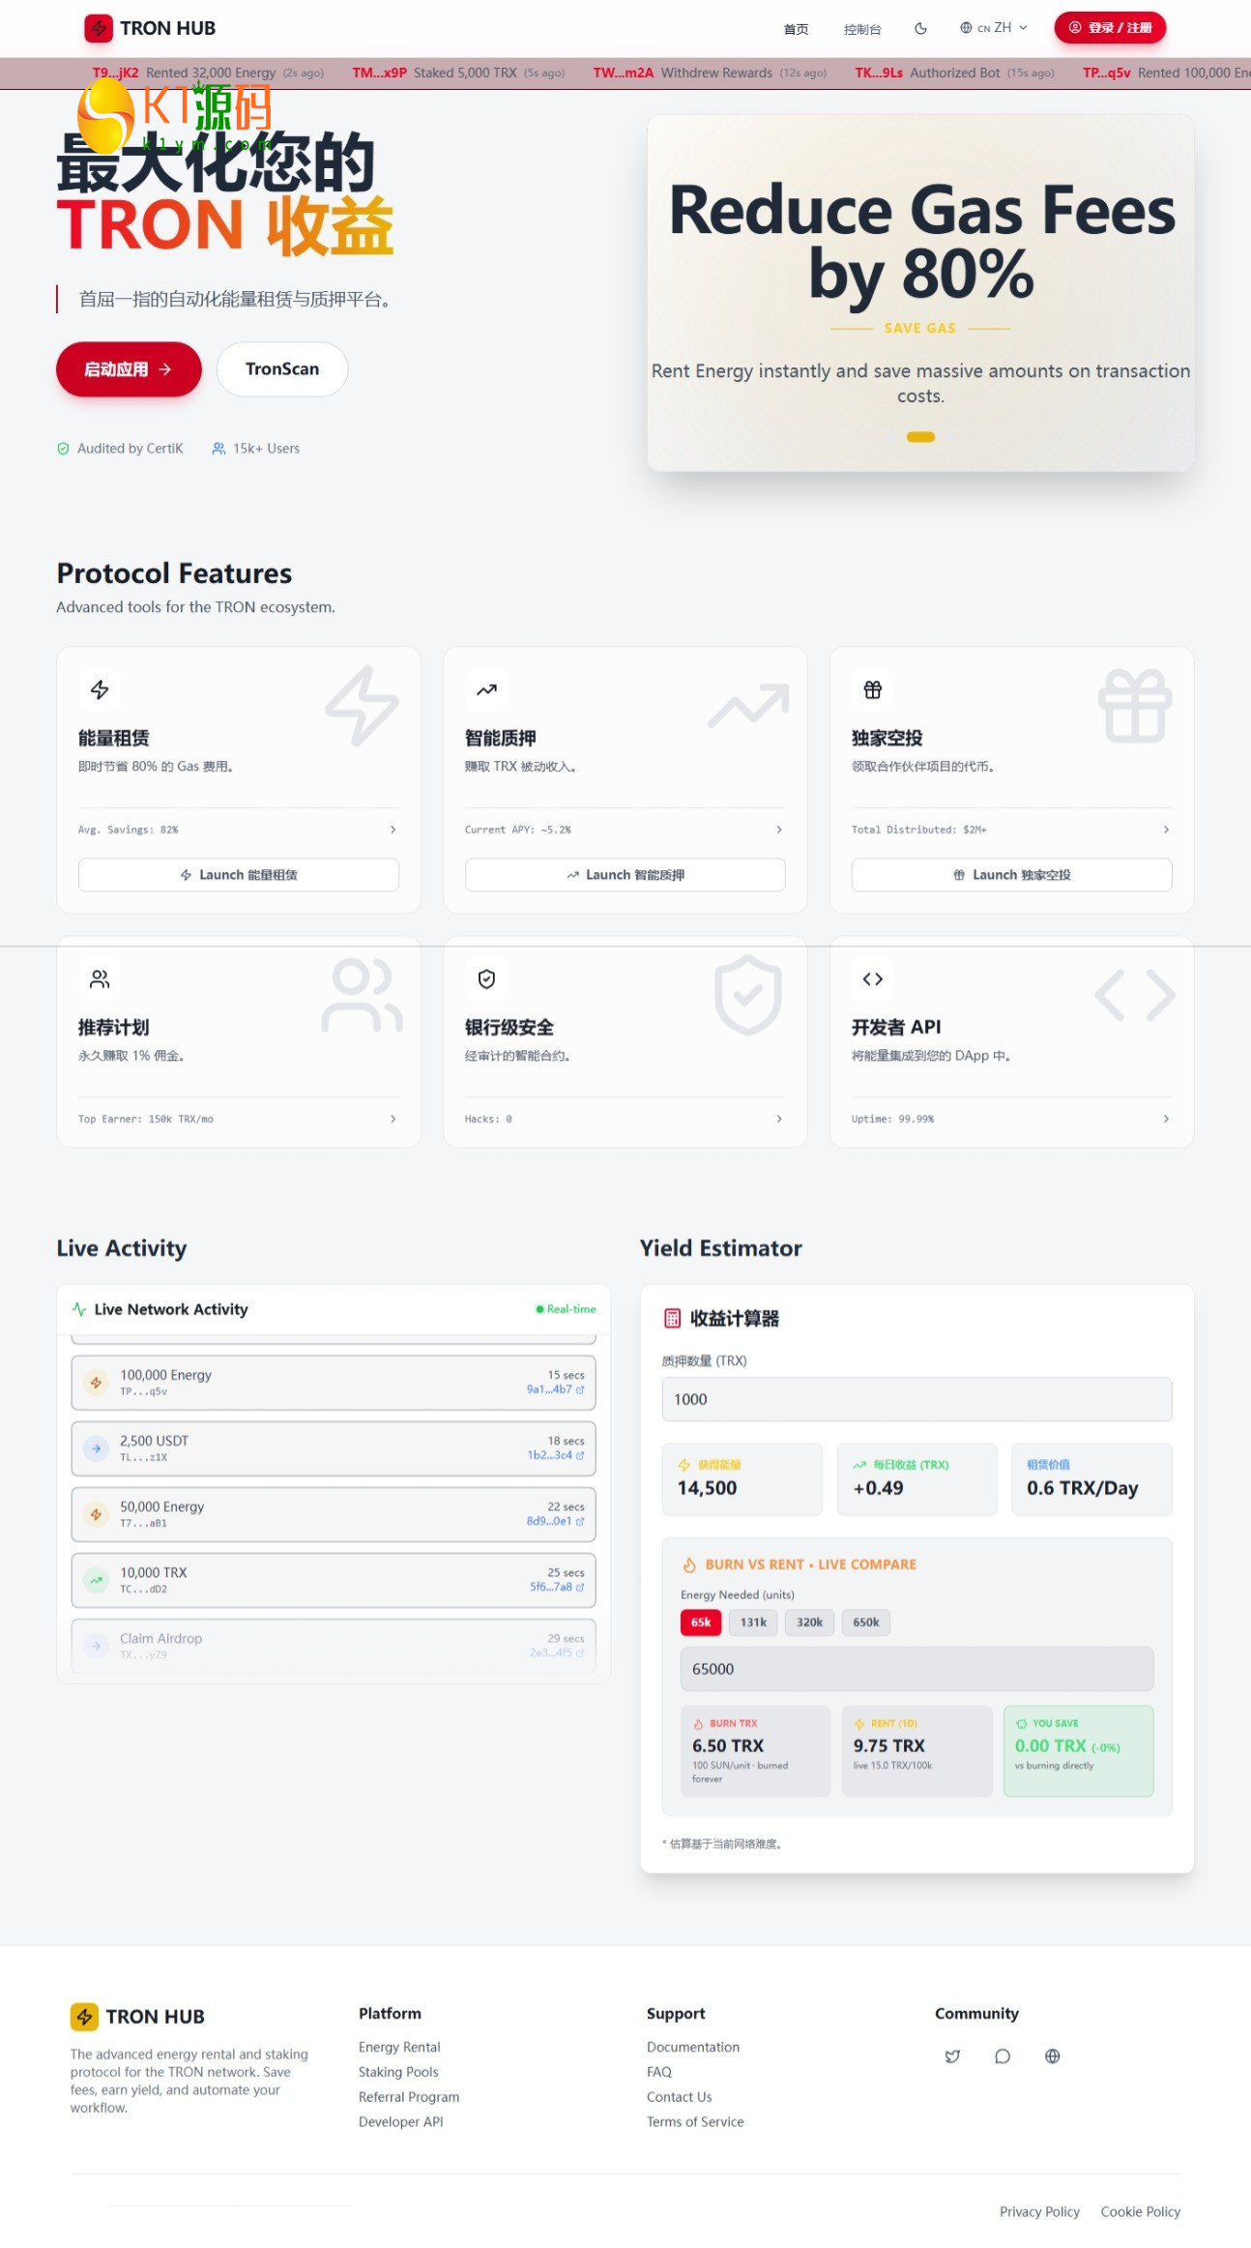Toggle dark mode with the moon icon

click(920, 28)
